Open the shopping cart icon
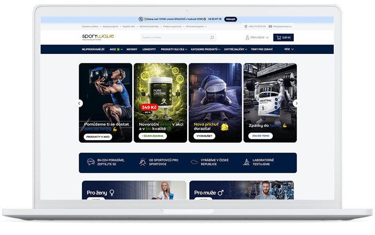 [x=279, y=37]
